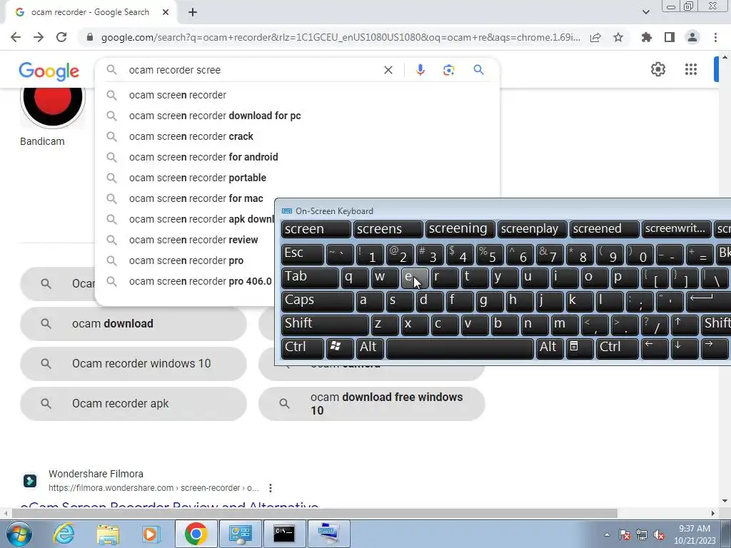Show hidden system tray icons
Screen dimensions: 731x548
pos(607,534)
